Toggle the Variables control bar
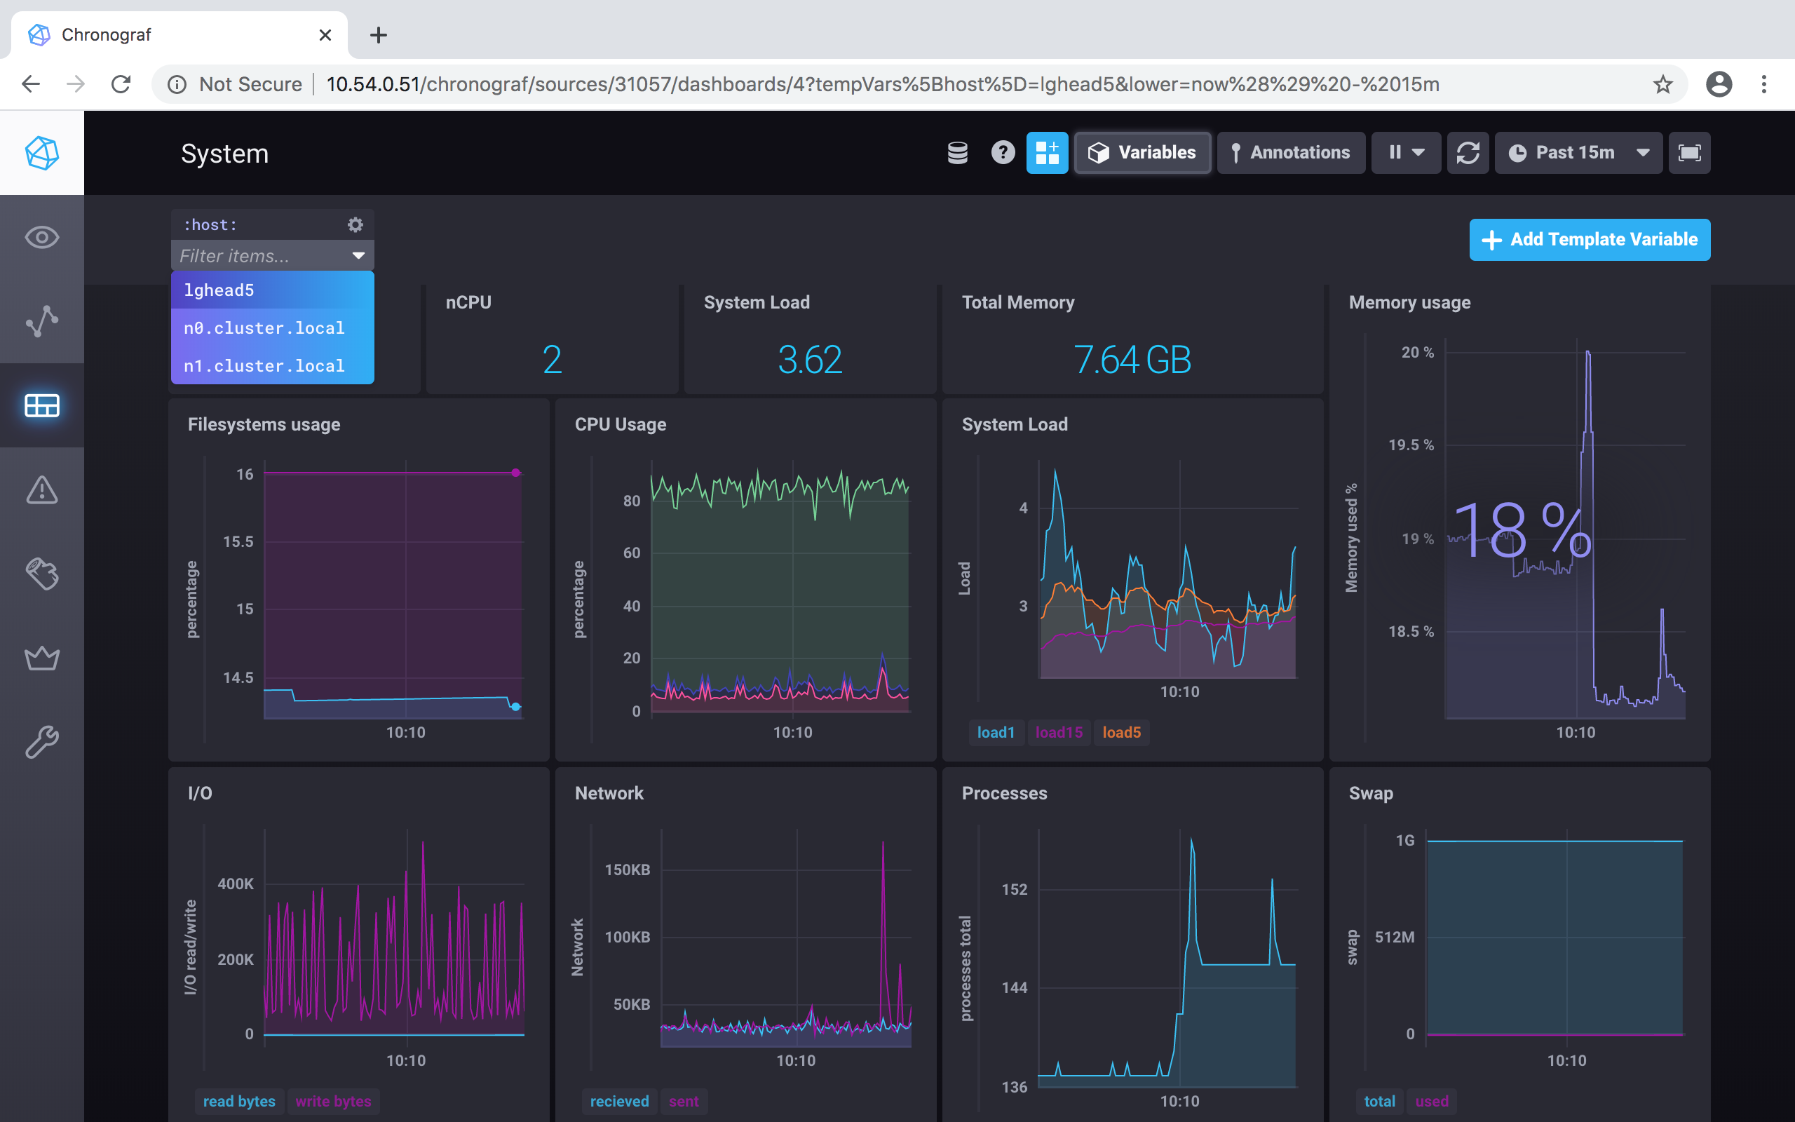 pos(1142,153)
